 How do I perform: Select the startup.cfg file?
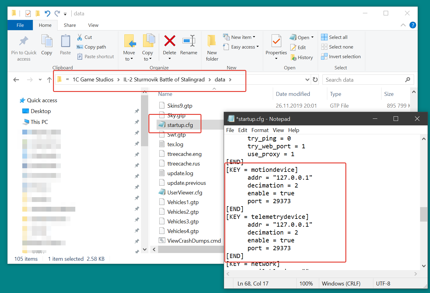180,125
